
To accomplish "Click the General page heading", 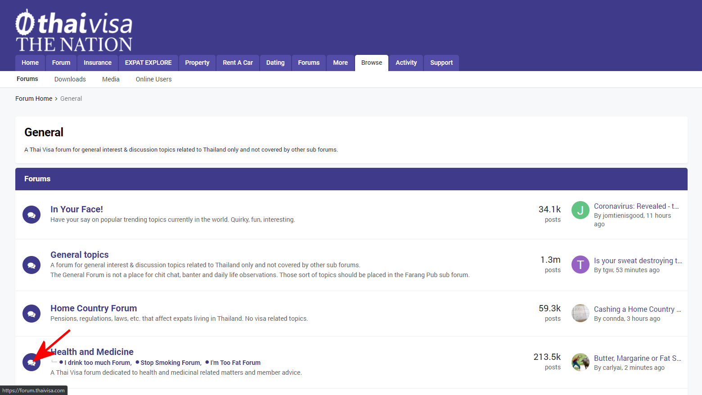I will [x=44, y=132].
